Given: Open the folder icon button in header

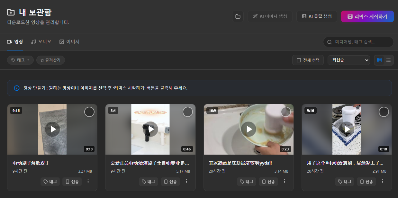Looking at the screenshot, I should point(238,16).
